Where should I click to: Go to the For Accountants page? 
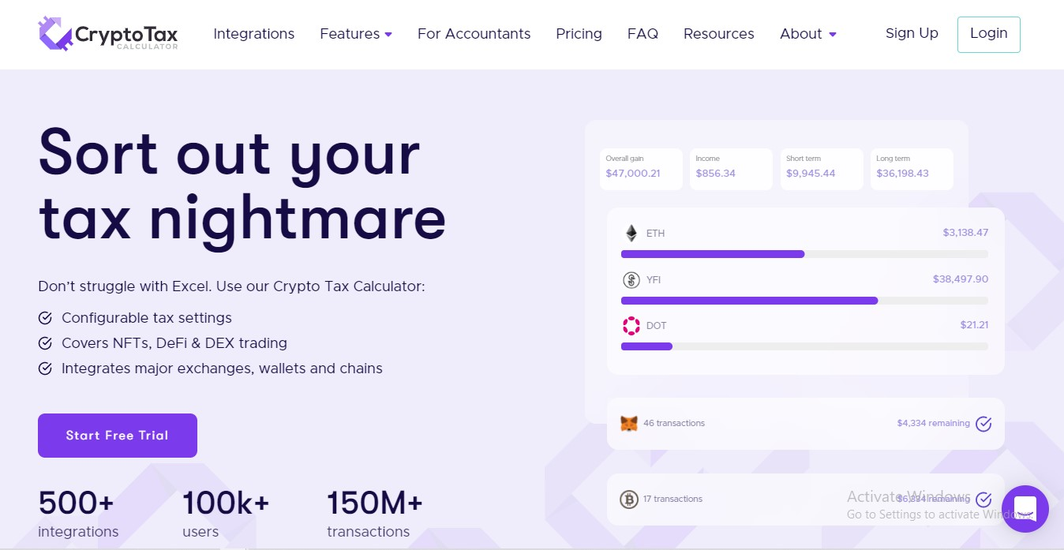474,34
